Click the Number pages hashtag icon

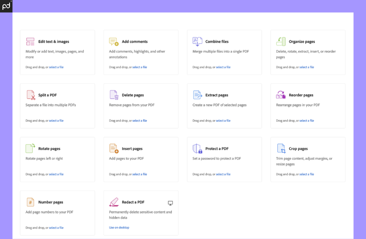(30, 202)
